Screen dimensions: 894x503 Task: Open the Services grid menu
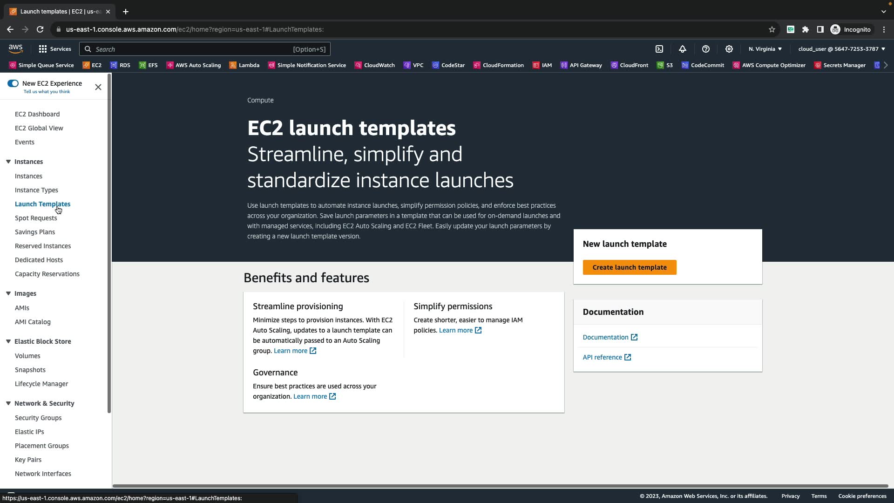tap(55, 49)
